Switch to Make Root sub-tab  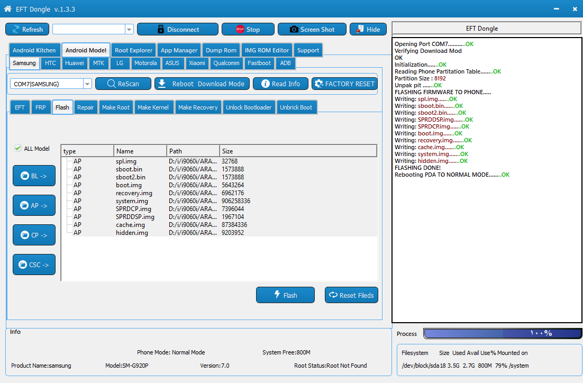click(116, 107)
